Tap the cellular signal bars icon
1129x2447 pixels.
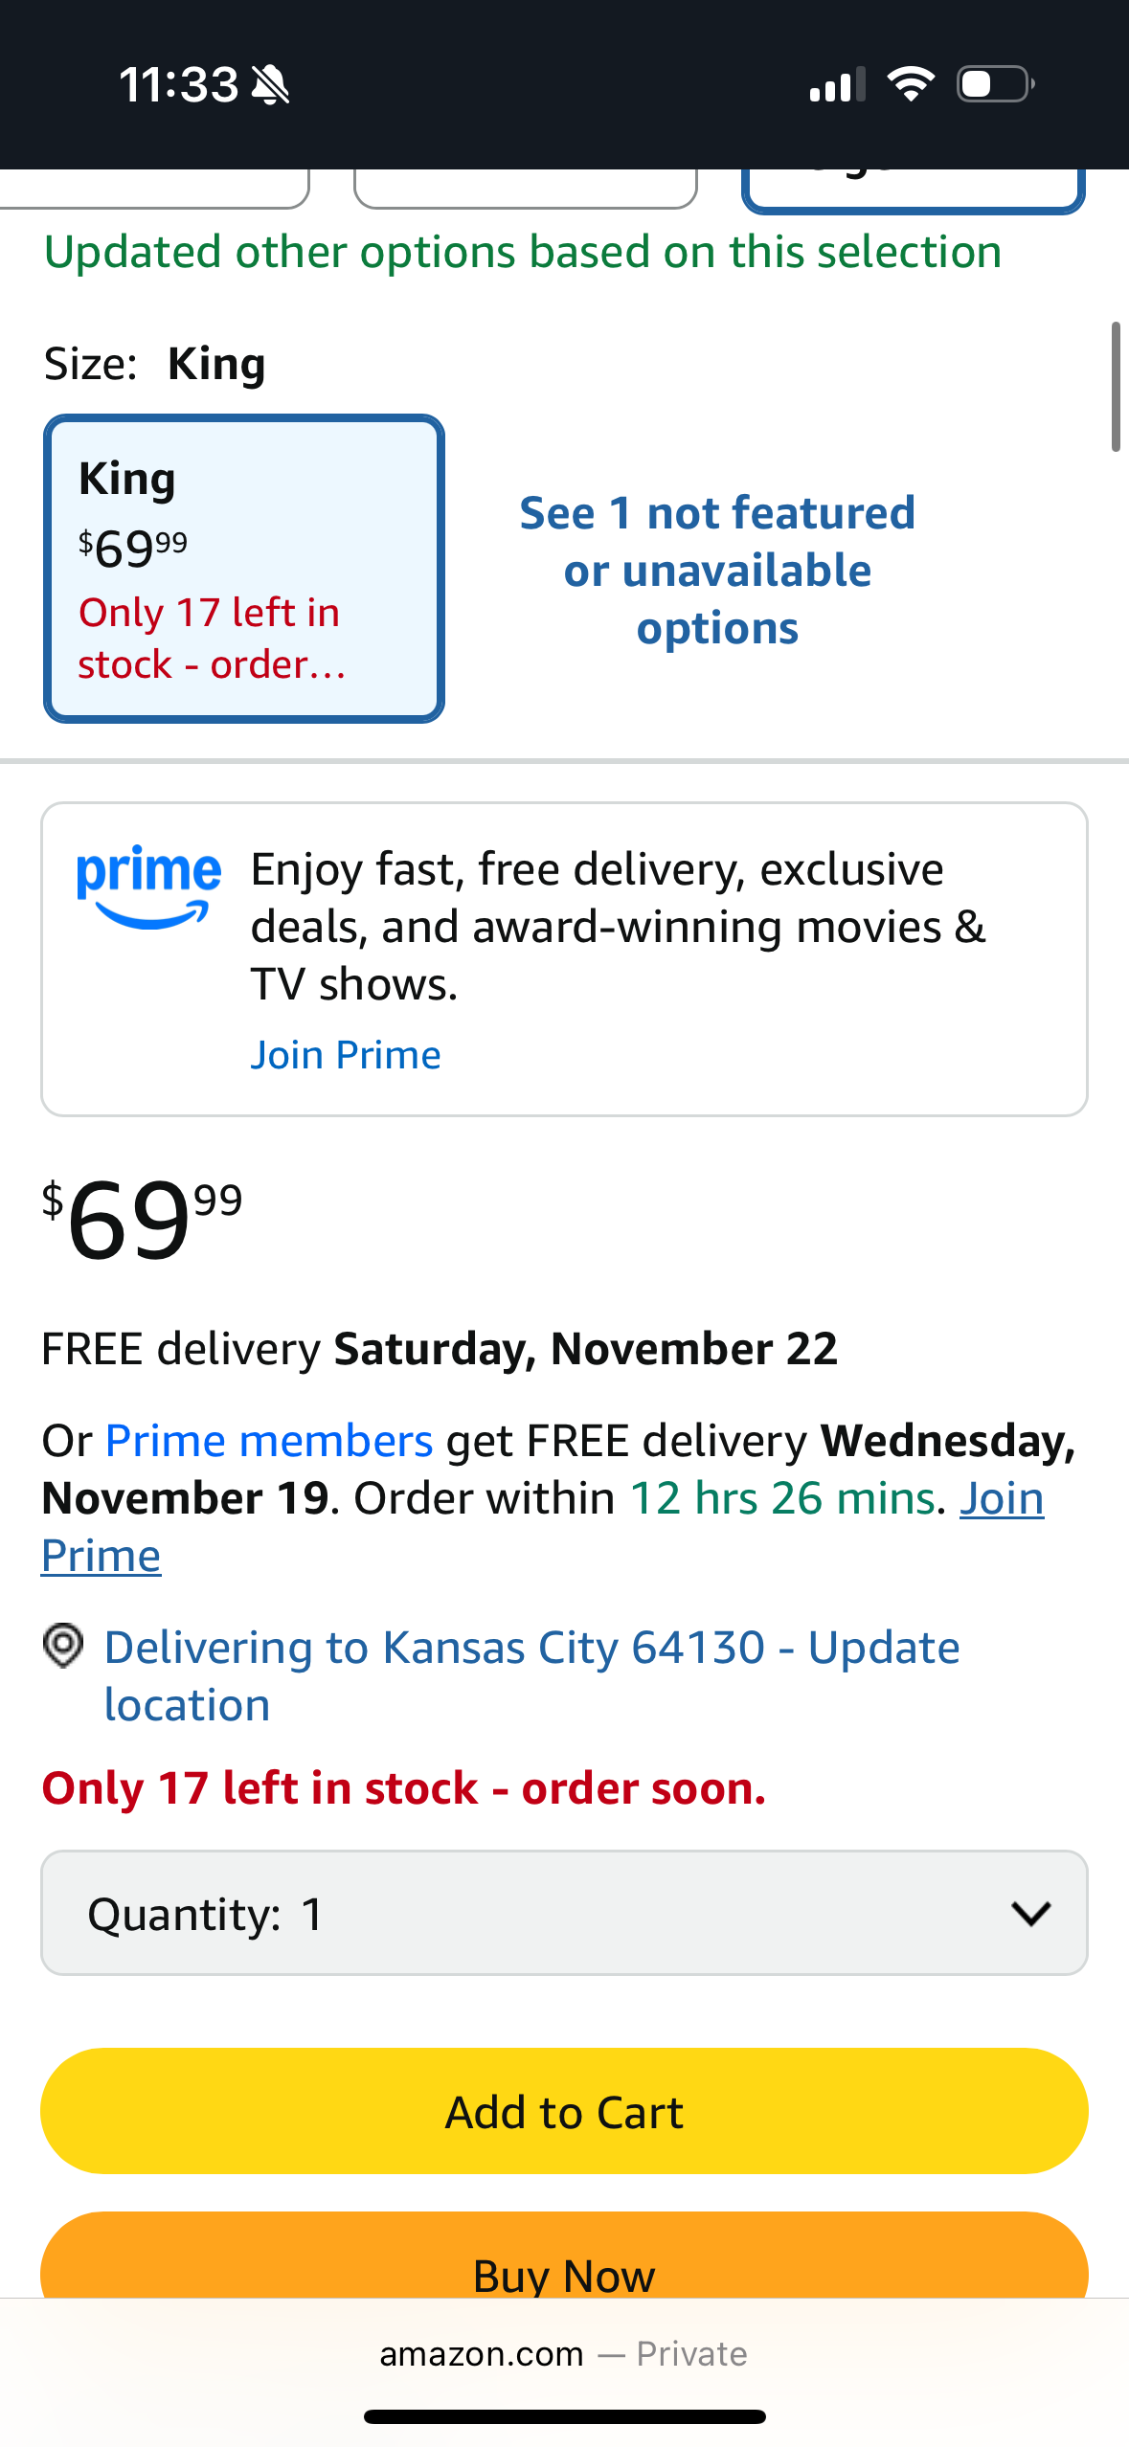837,85
